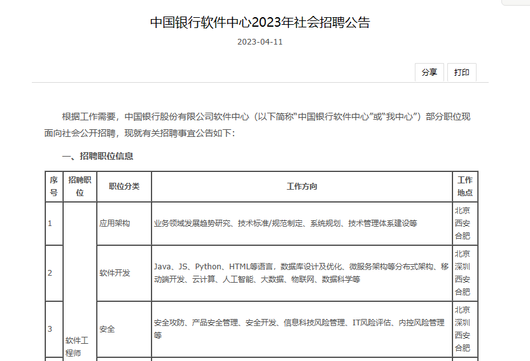530x361 pixels.
Task: Click the 应用架构 category cell
Action: tap(124, 223)
